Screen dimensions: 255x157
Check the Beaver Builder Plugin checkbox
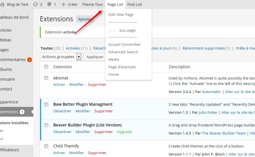pos(46,125)
